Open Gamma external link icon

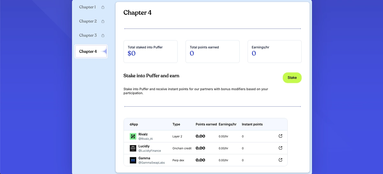click(281, 160)
